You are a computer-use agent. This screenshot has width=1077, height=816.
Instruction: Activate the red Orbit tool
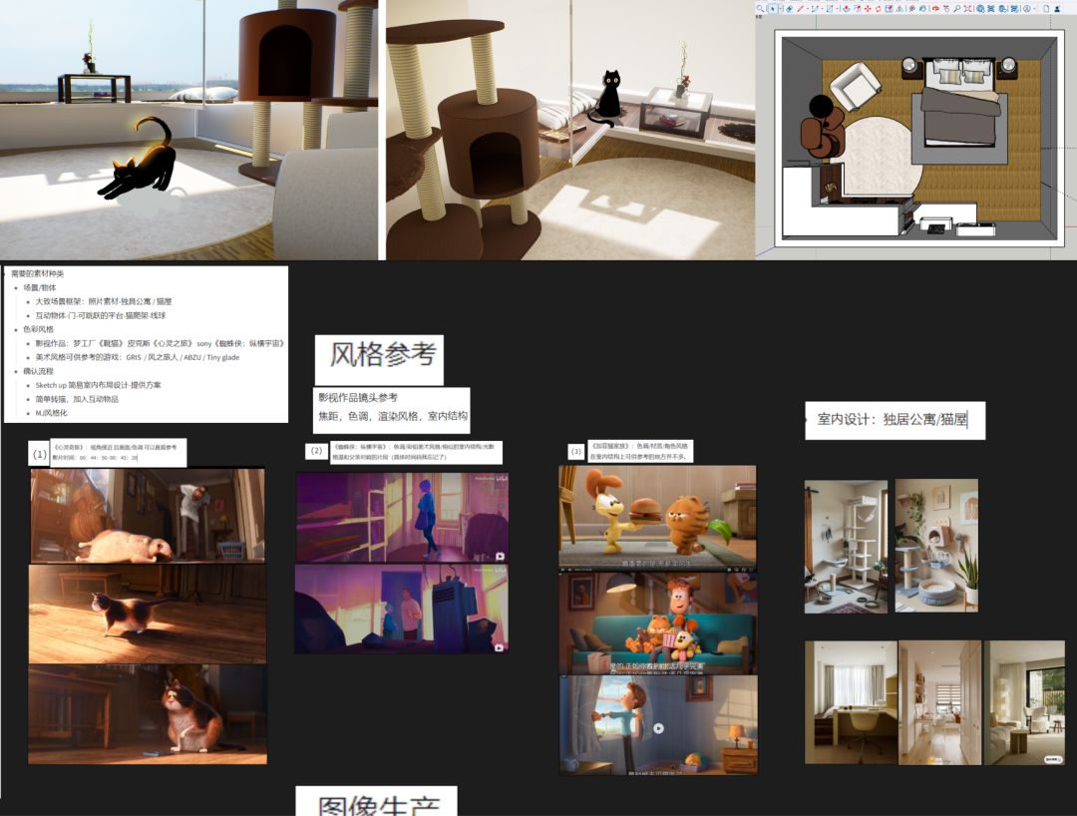pyautogui.click(x=935, y=9)
